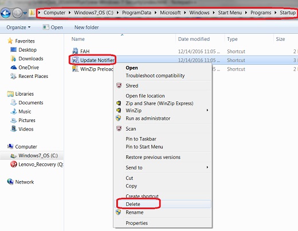298x231 pixels.
Task: Select Computer in navigation pane
Action: pos(26,147)
